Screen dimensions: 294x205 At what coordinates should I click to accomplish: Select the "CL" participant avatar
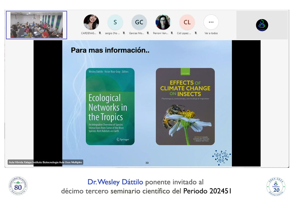[x=187, y=22]
